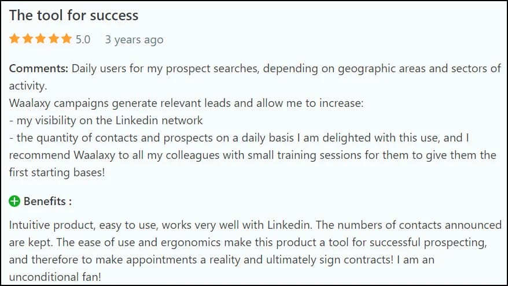Click the text 'unconditional fan!'
This screenshot has height=286, width=508.
pos(55,277)
